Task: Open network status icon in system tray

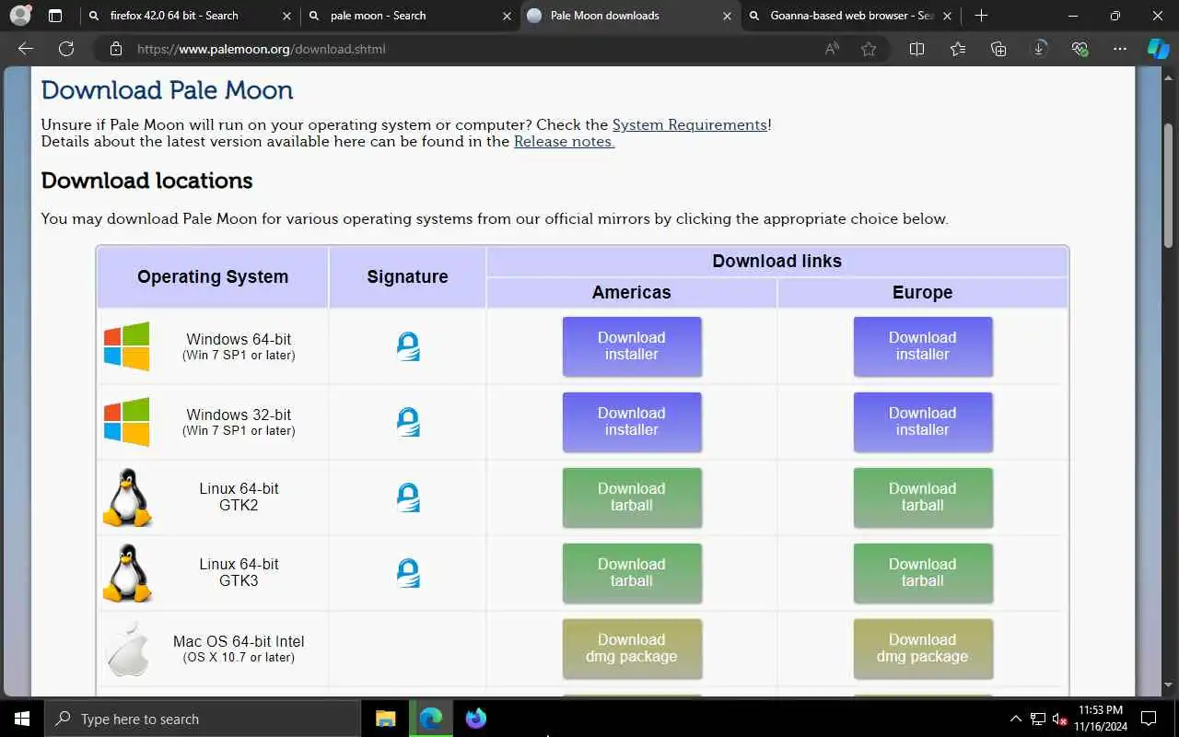Action: (x=1038, y=719)
